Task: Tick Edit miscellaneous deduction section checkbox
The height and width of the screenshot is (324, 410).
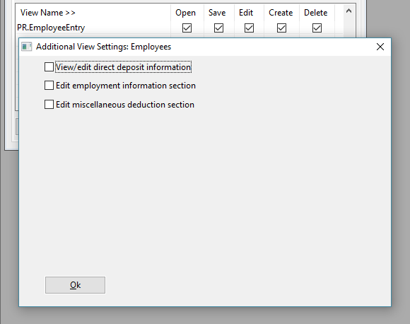Action: point(49,105)
